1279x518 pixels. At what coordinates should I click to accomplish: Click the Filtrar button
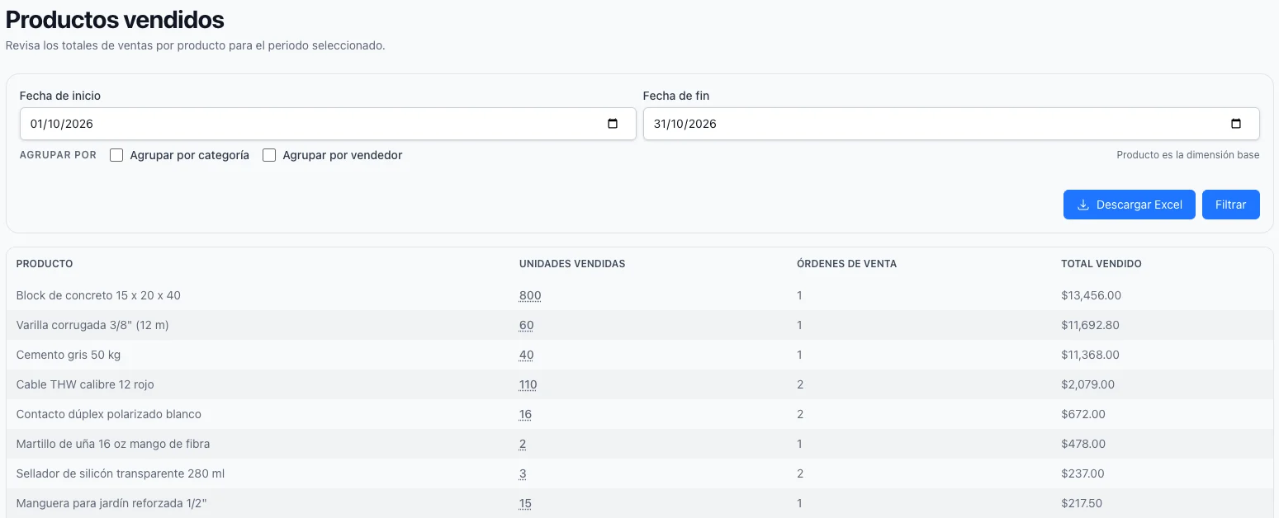pyautogui.click(x=1230, y=205)
